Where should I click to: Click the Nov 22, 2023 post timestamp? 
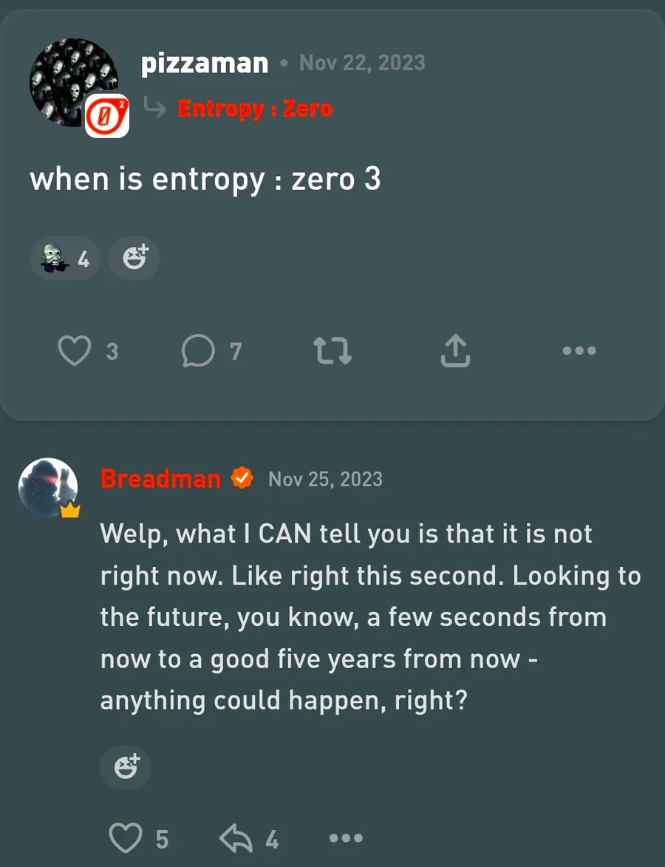(362, 63)
